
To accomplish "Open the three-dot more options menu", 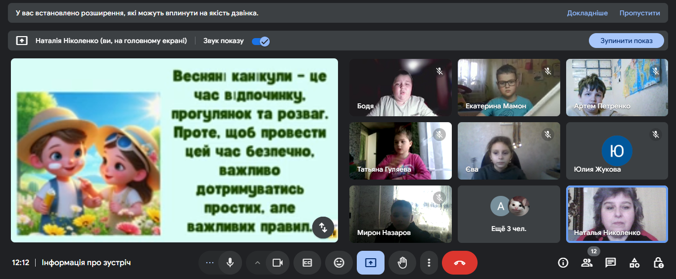I will click(429, 263).
